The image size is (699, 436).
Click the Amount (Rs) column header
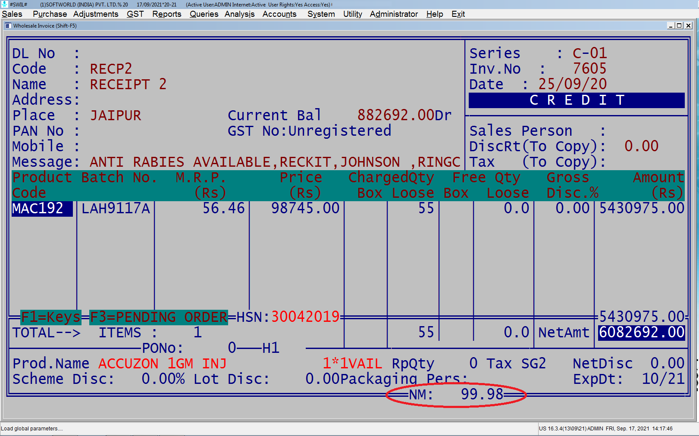point(658,185)
